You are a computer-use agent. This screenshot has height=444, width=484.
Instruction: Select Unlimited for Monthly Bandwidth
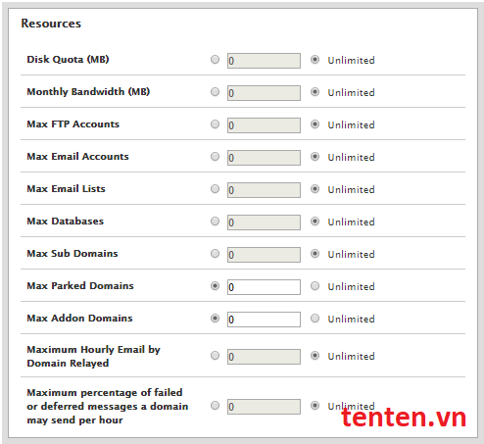point(315,92)
